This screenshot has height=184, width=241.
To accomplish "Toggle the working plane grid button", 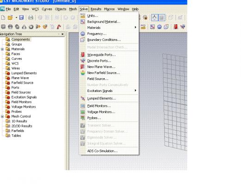I will click(x=162, y=17).
